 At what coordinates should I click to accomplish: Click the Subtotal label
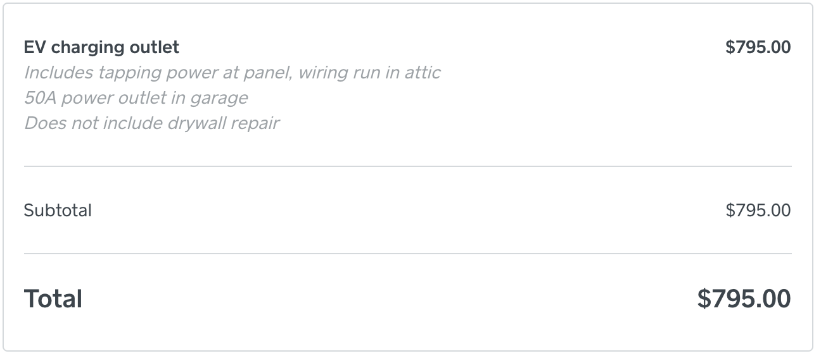58,211
